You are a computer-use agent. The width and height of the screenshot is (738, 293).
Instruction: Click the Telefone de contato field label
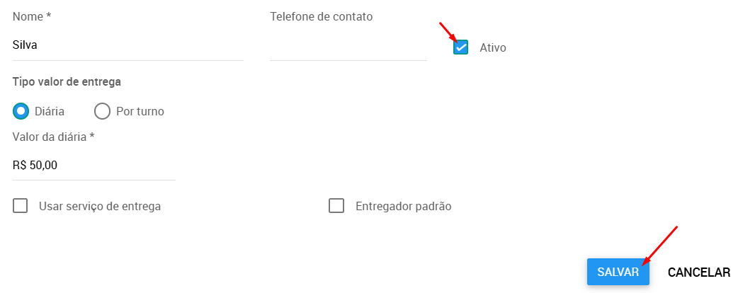322,16
